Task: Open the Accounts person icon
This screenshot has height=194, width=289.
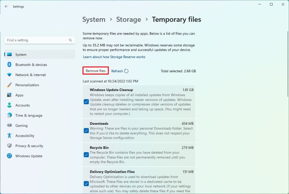Action: tap(9, 105)
